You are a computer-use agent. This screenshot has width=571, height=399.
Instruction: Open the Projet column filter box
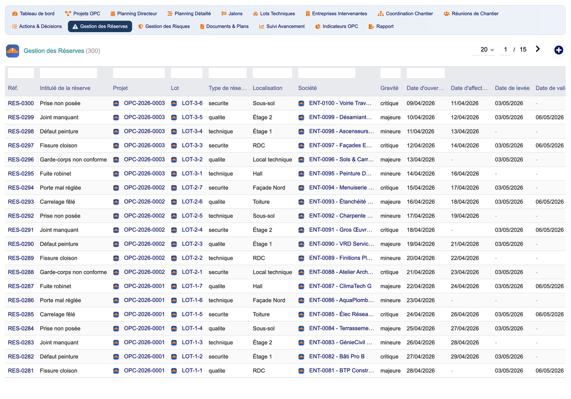(x=139, y=73)
